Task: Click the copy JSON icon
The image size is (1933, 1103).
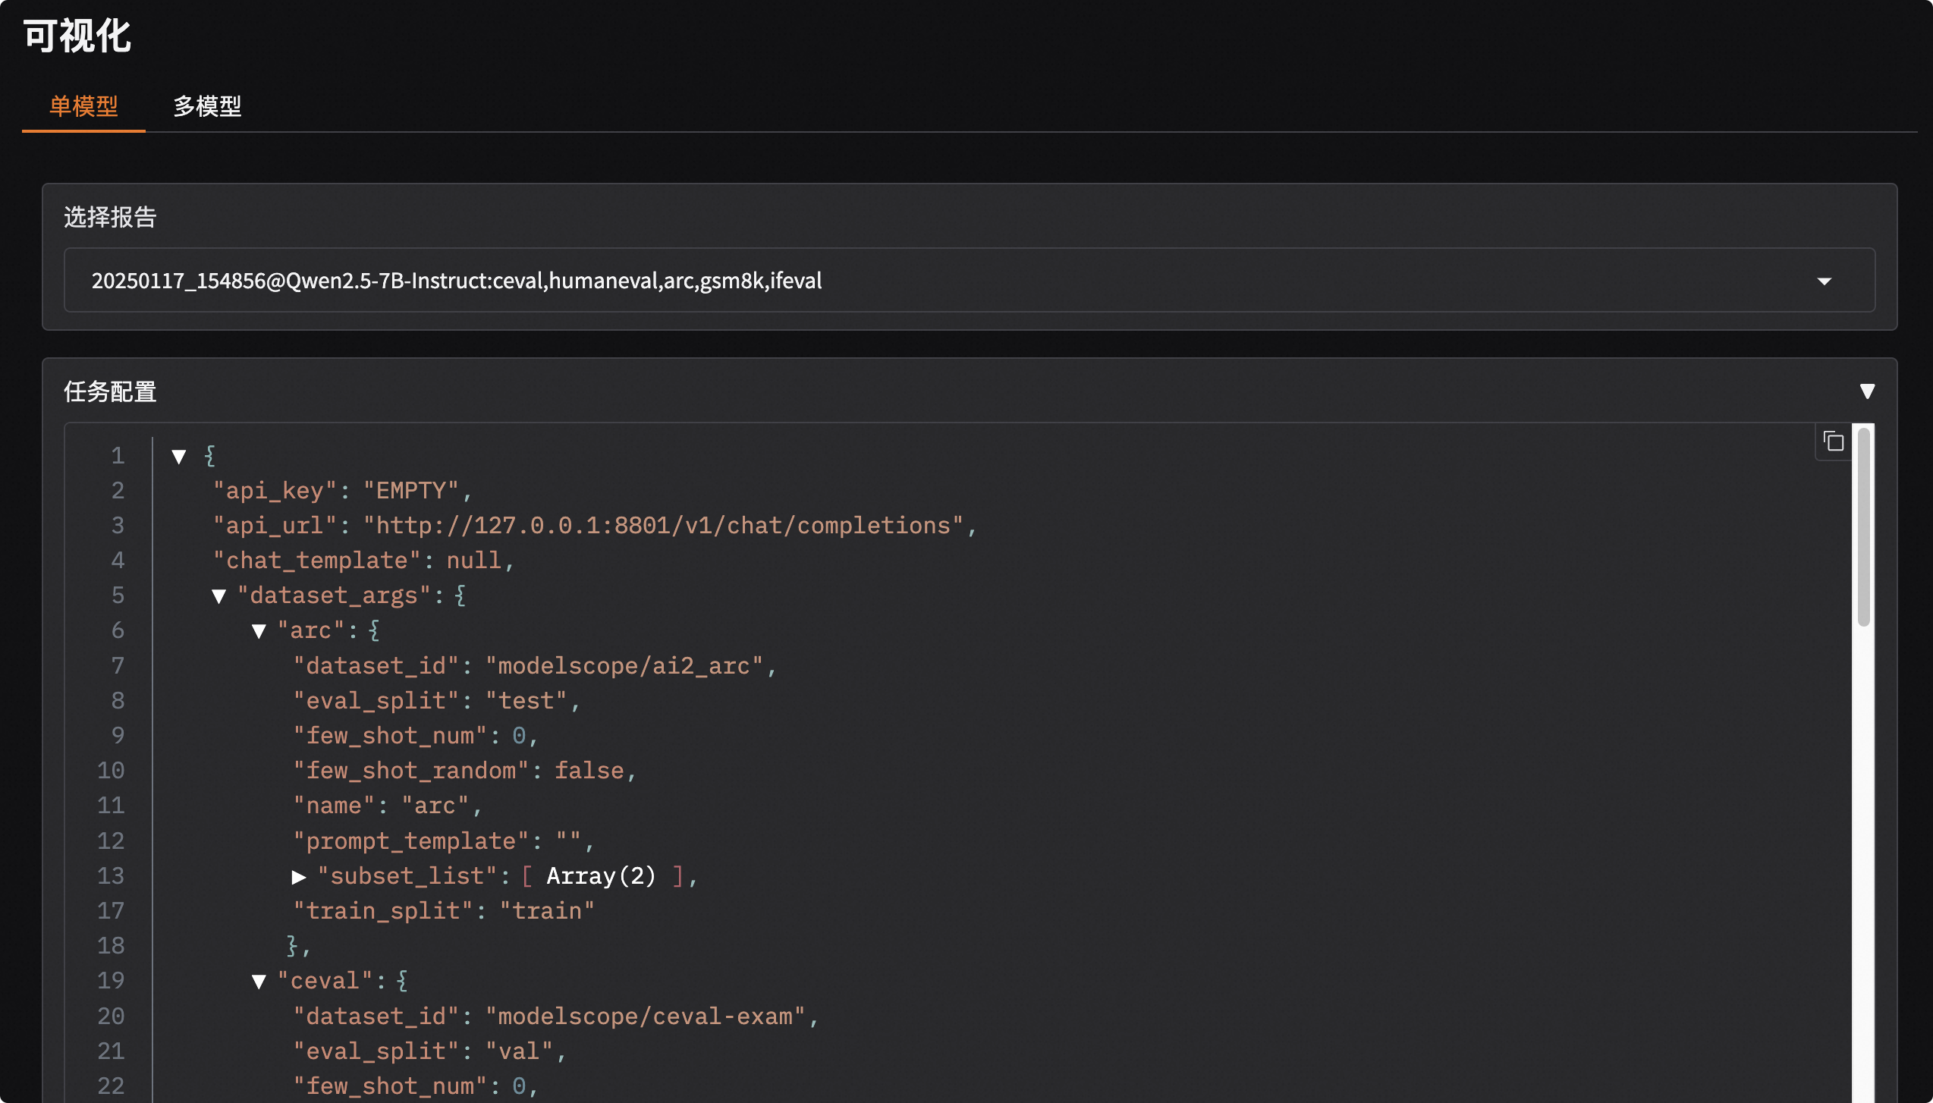Action: coord(1834,442)
